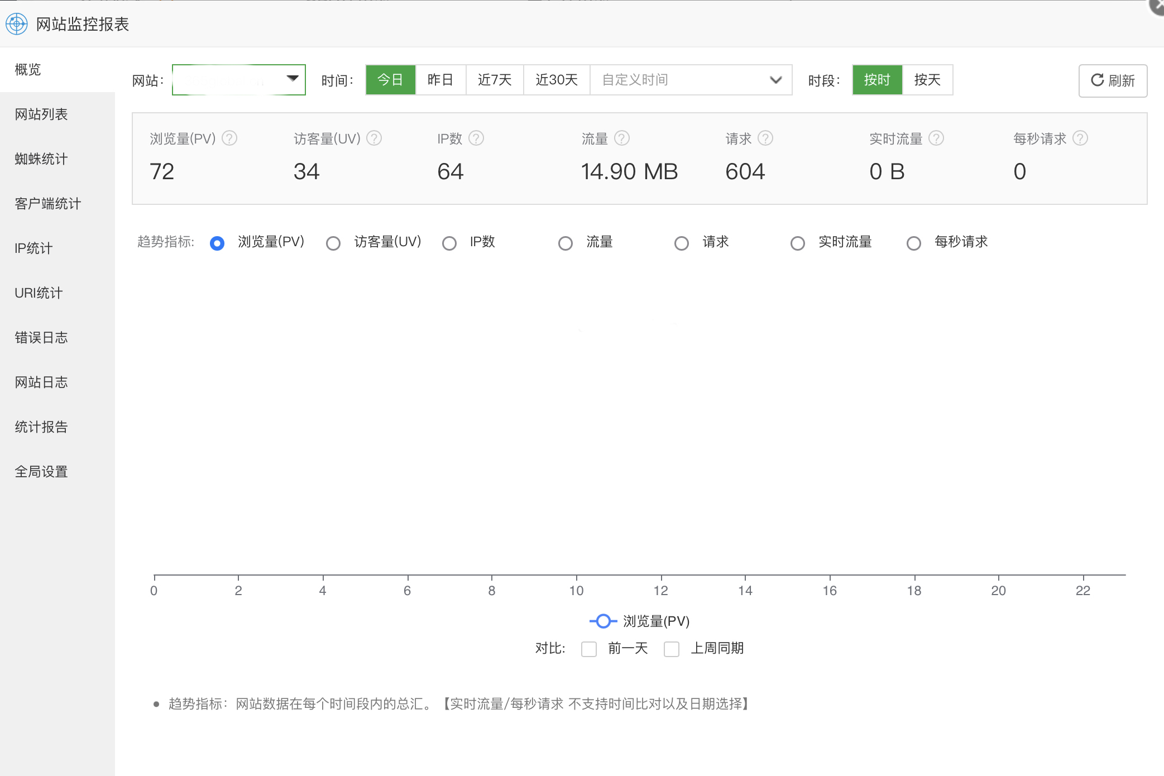Click the 72 page views value
The image size is (1164, 776).
coord(162,171)
